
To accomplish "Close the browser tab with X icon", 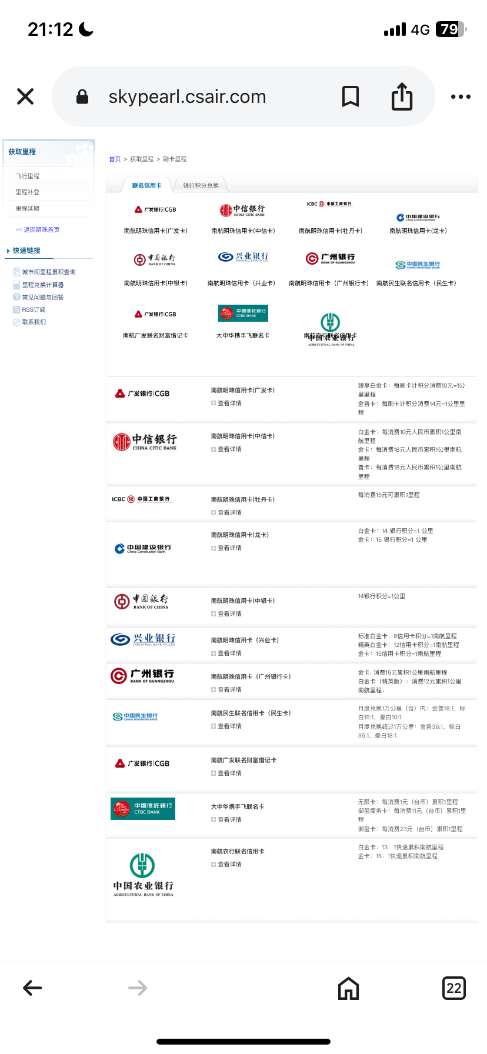I will pos(25,96).
